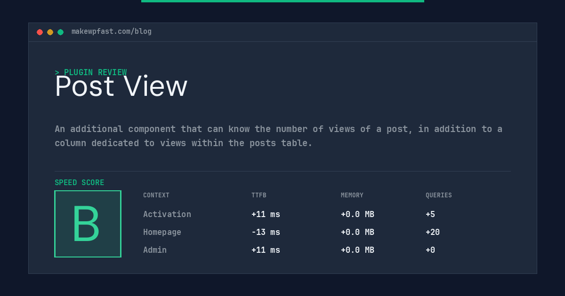
Task: Select the '> PLUGIN REVIEW' label
Action: pos(91,72)
